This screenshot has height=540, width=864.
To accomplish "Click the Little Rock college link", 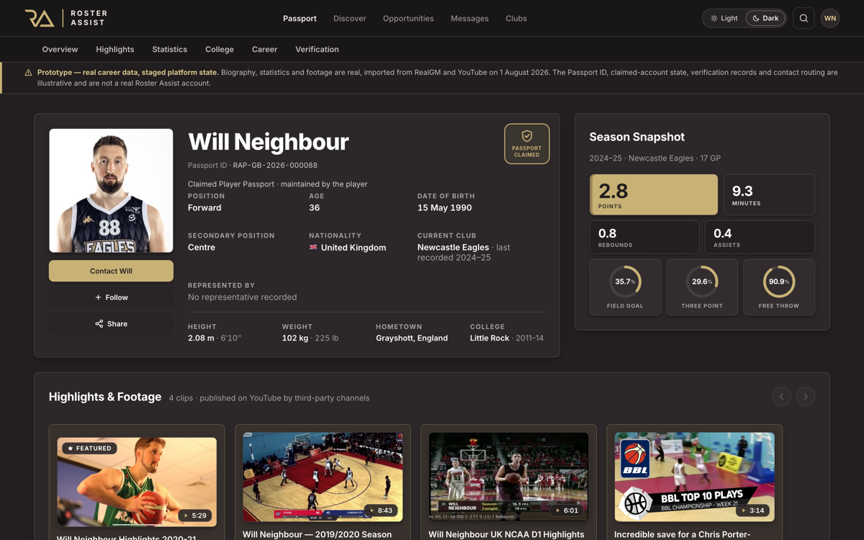I will 490,338.
